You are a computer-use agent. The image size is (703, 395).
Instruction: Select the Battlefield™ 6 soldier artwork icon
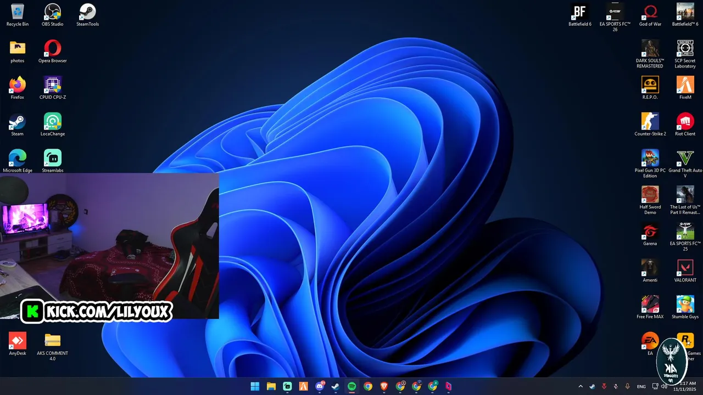tap(685, 15)
